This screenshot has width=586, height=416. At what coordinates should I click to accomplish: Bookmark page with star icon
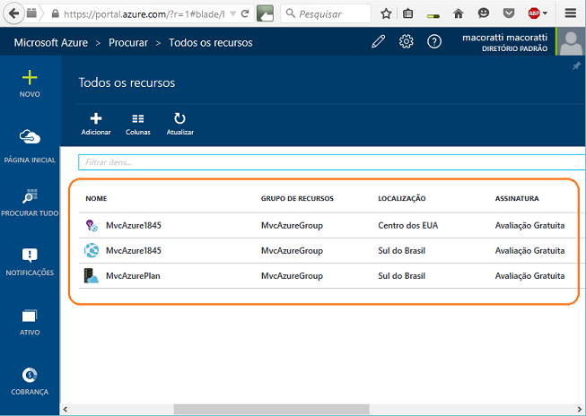[386, 13]
